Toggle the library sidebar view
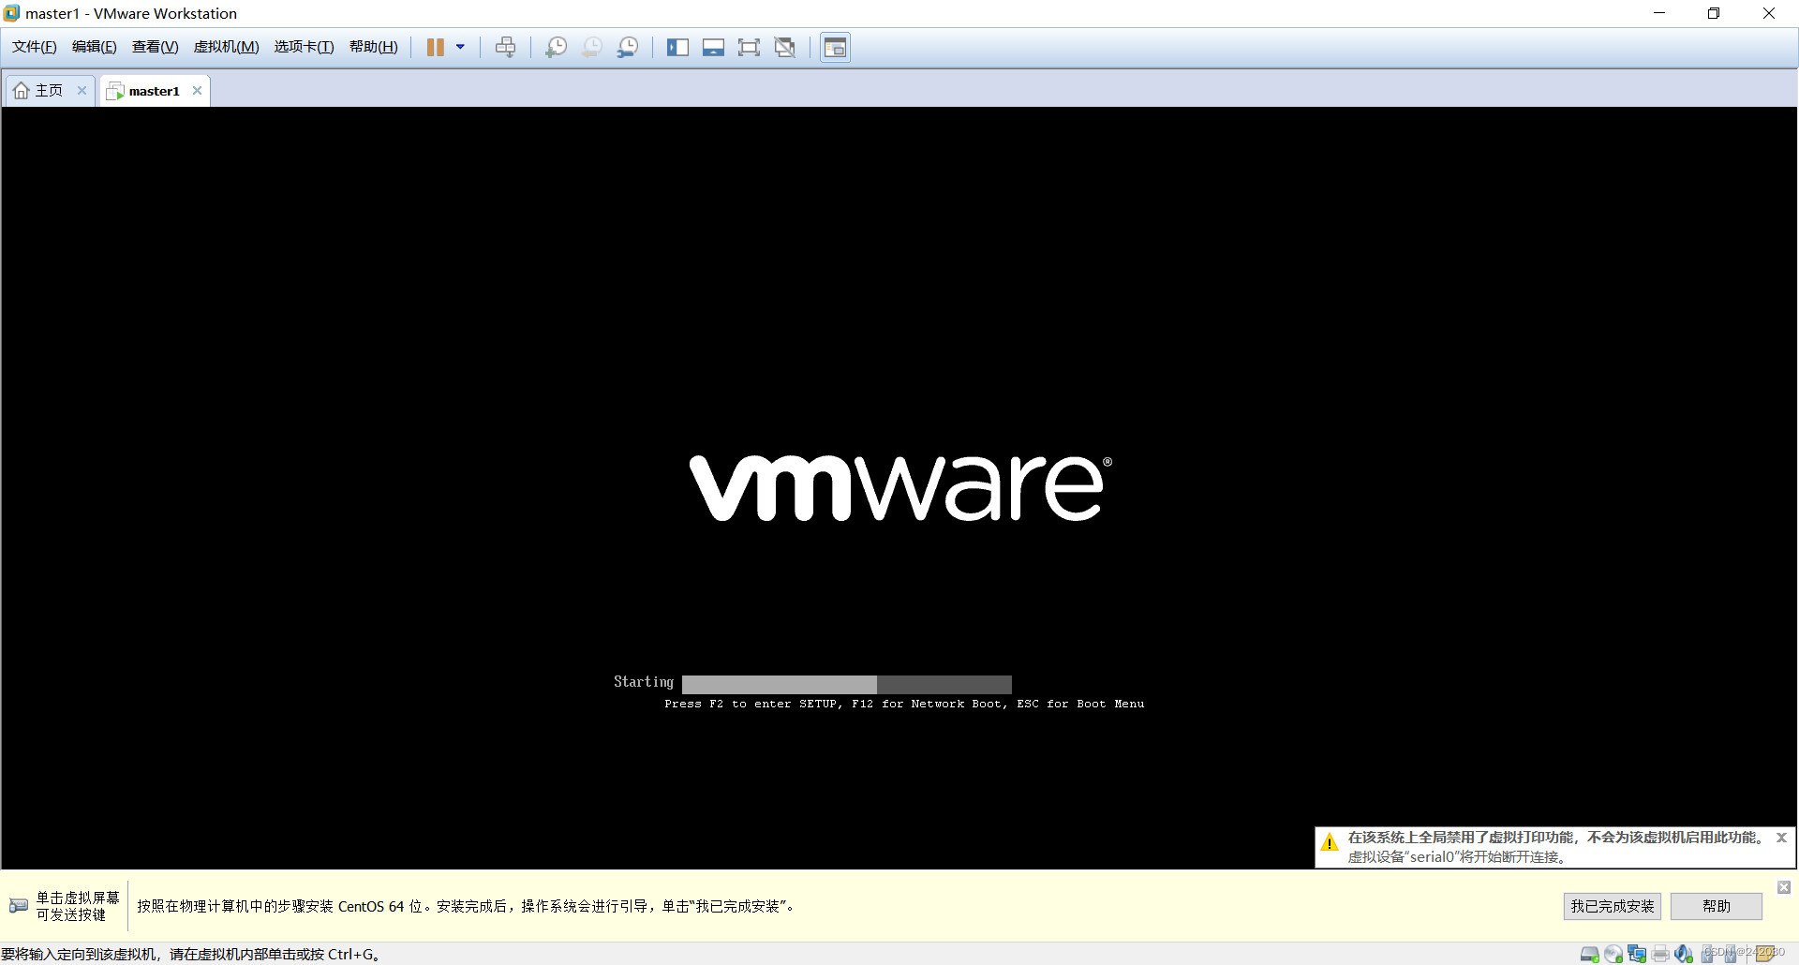Image resolution: width=1799 pixels, height=965 pixels. point(677,47)
